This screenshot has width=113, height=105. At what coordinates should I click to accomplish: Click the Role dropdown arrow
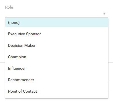pos(104,13)
